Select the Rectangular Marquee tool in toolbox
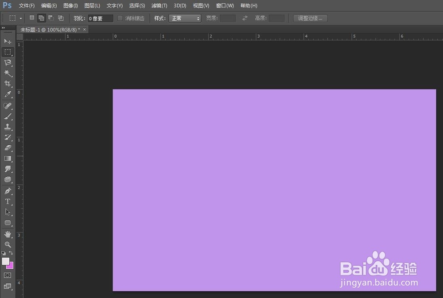443x298 pixels. [x=8, y=52]
